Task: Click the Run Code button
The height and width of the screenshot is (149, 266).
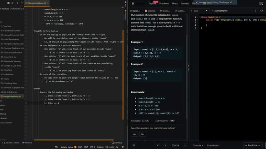Action: (253, 145)
